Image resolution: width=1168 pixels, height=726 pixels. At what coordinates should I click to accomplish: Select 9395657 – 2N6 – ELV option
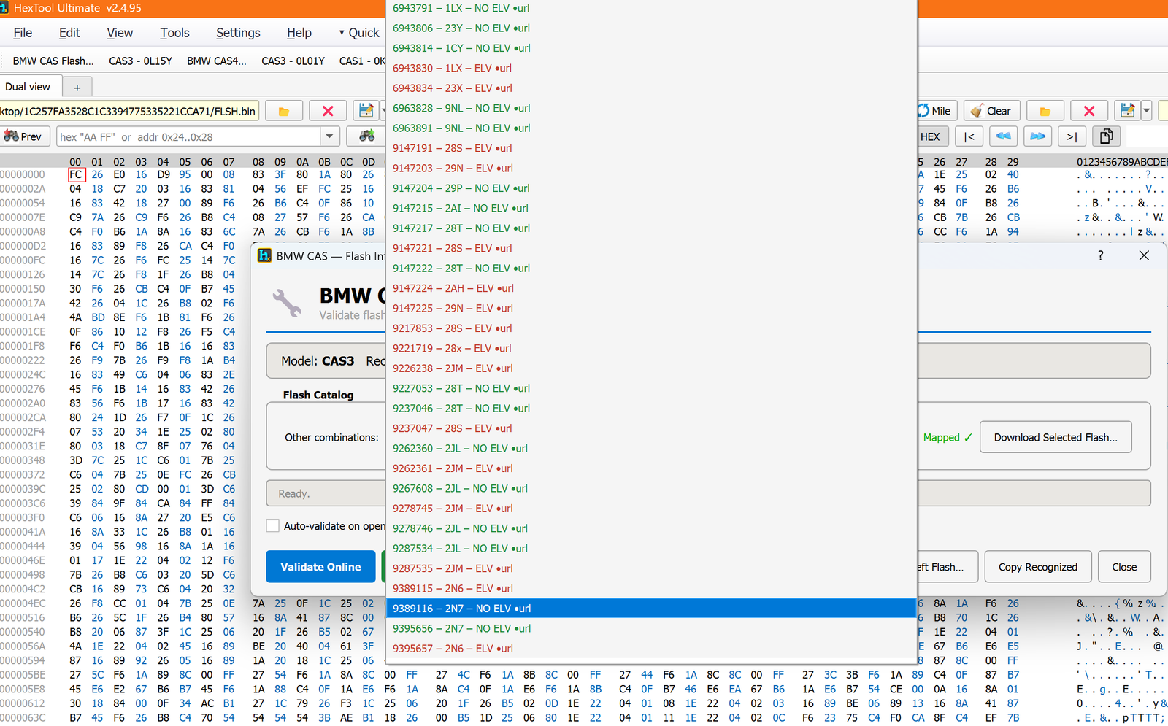[x=651, y=649]
